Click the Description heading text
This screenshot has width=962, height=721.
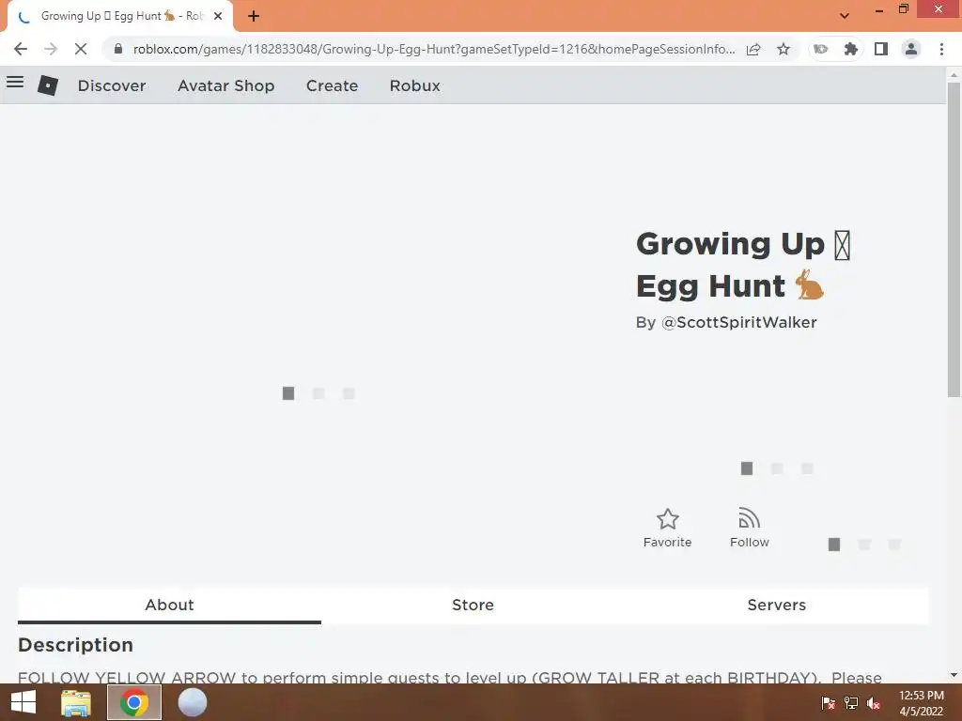75,645
